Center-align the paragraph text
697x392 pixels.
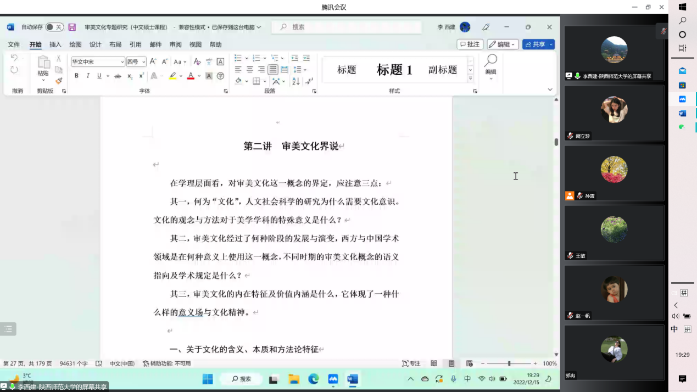(250, 70)
